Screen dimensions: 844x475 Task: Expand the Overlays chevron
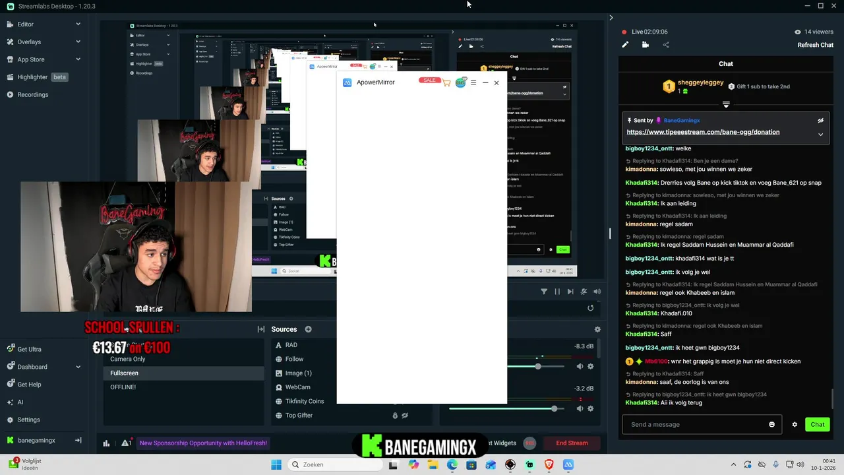click(x=78, y=42)
